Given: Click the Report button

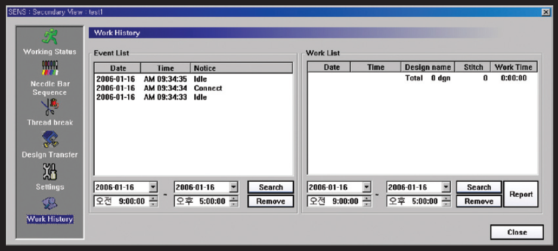Looking at the screenshot, I should pyautogui.click(x=521, y=194).
